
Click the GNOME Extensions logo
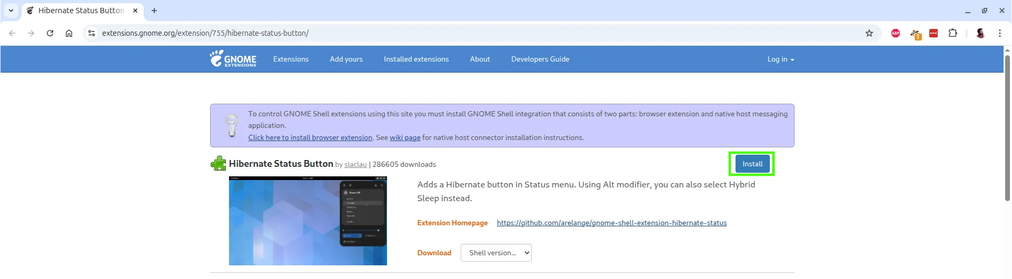click(233, 59)
